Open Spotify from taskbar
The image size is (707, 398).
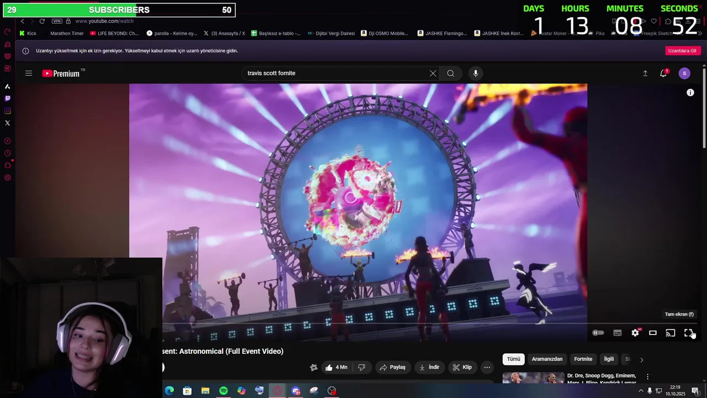coord(223,391)
